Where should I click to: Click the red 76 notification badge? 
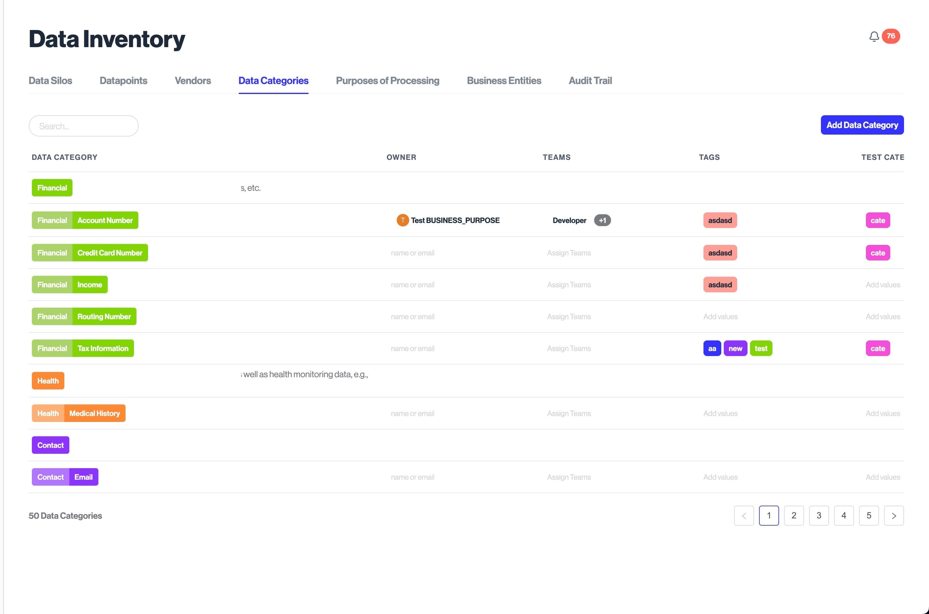(x=891, y=36)
